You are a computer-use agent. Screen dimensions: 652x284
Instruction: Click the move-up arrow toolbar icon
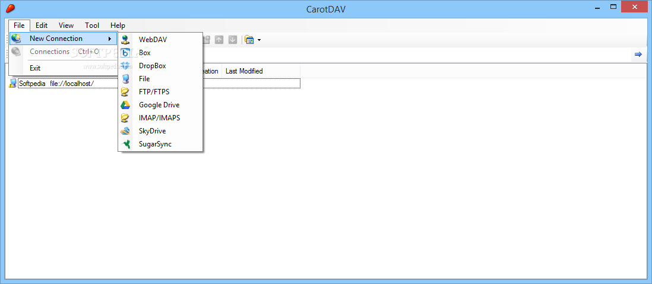[x=219, y=40]
